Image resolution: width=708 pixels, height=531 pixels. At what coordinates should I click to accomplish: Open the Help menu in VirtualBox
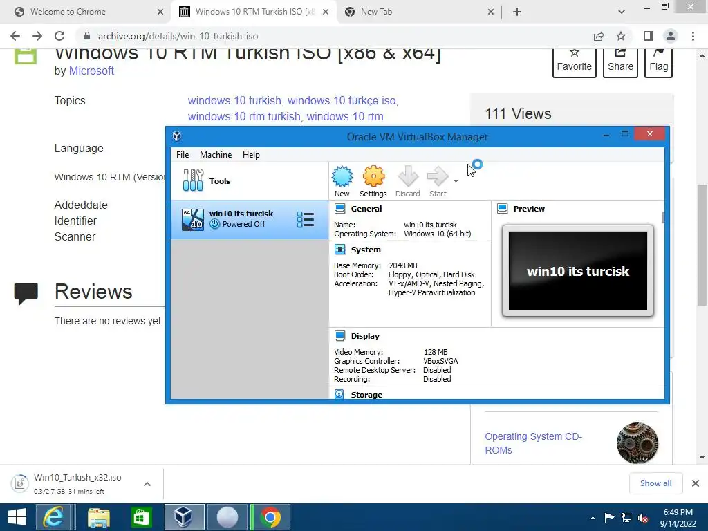coord(251,154)
